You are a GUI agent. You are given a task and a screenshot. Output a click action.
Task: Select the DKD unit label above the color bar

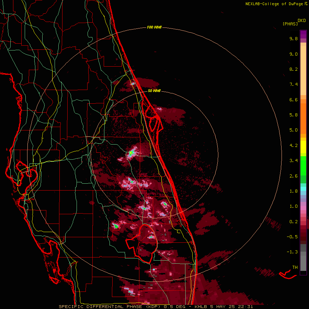[x=302, y=21]
